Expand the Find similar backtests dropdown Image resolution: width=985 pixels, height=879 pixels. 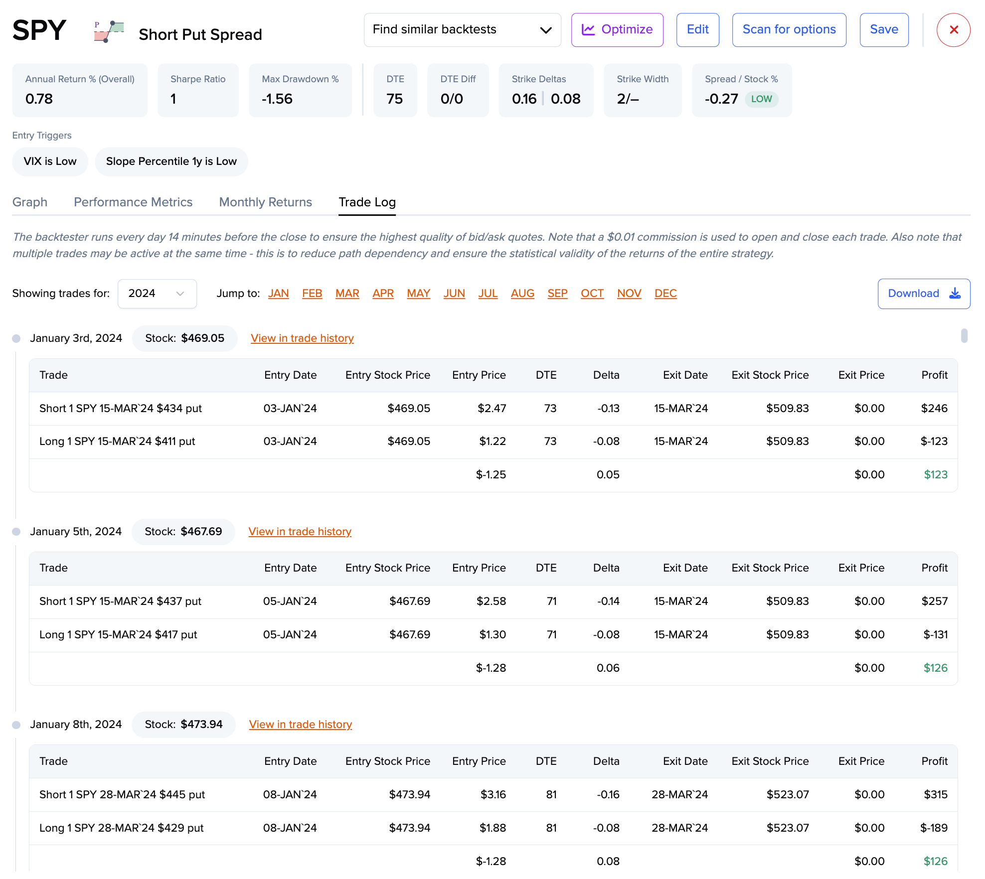click(462, 30)
